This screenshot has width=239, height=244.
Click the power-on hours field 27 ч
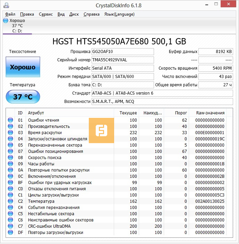coord(216,85)
